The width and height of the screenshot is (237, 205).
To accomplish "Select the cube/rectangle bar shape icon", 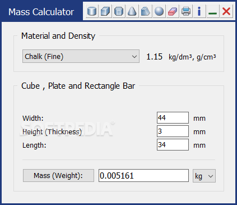I will pyautogui.click(x=105, y=11).
